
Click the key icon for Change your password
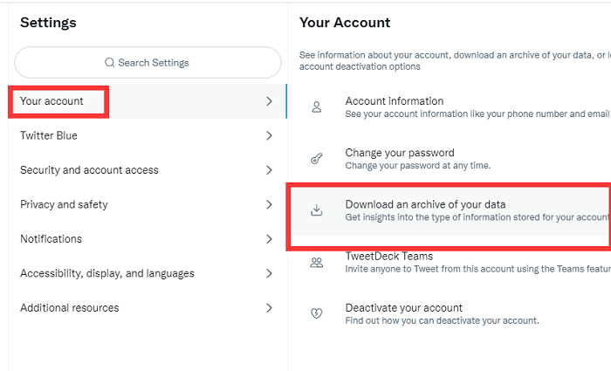(x=317, y=159)
